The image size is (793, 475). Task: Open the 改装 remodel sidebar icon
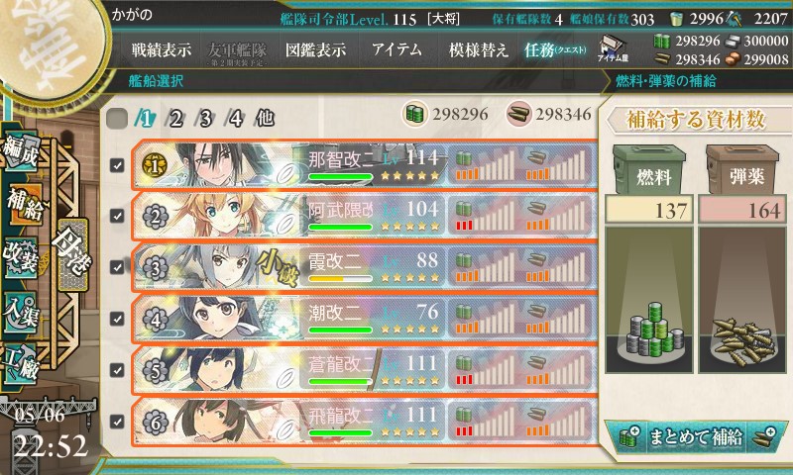[21, 257]
